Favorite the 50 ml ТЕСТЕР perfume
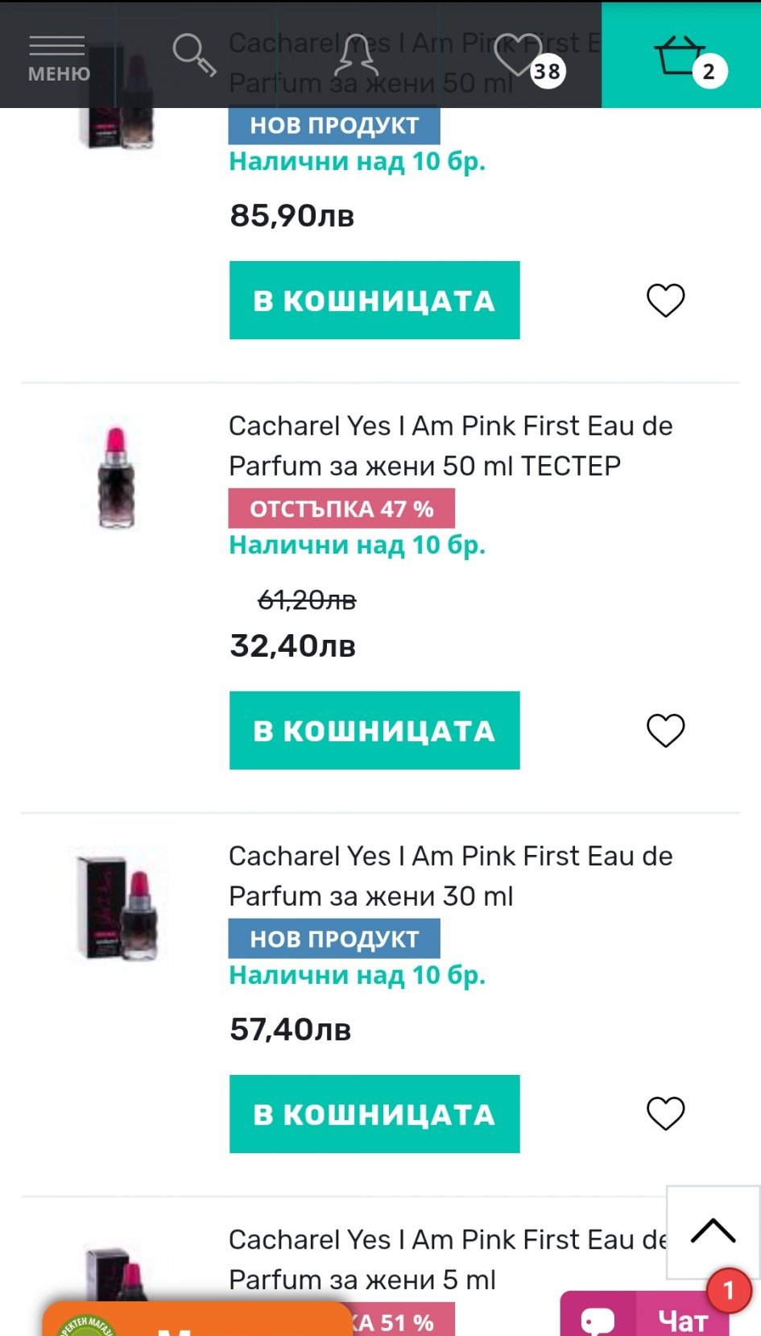 tap(665, 731)
